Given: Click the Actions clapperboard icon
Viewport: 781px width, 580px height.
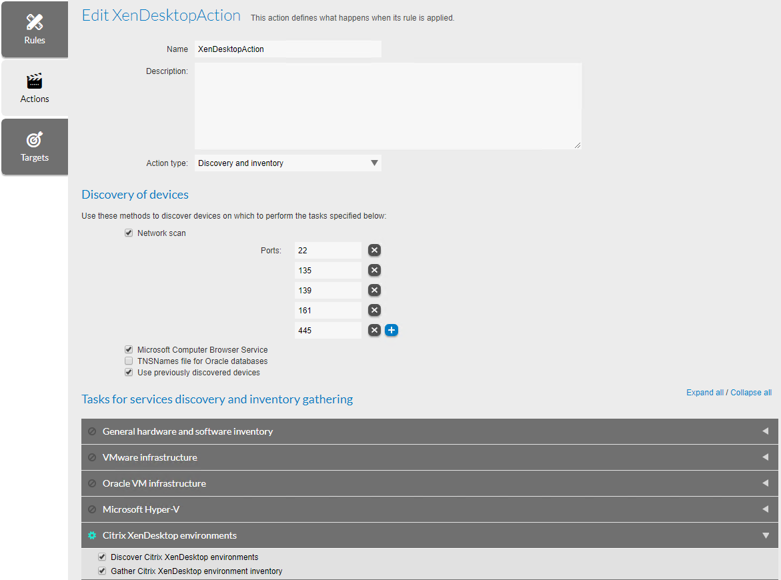Looking at the screenshot, I should coord(35,81).
